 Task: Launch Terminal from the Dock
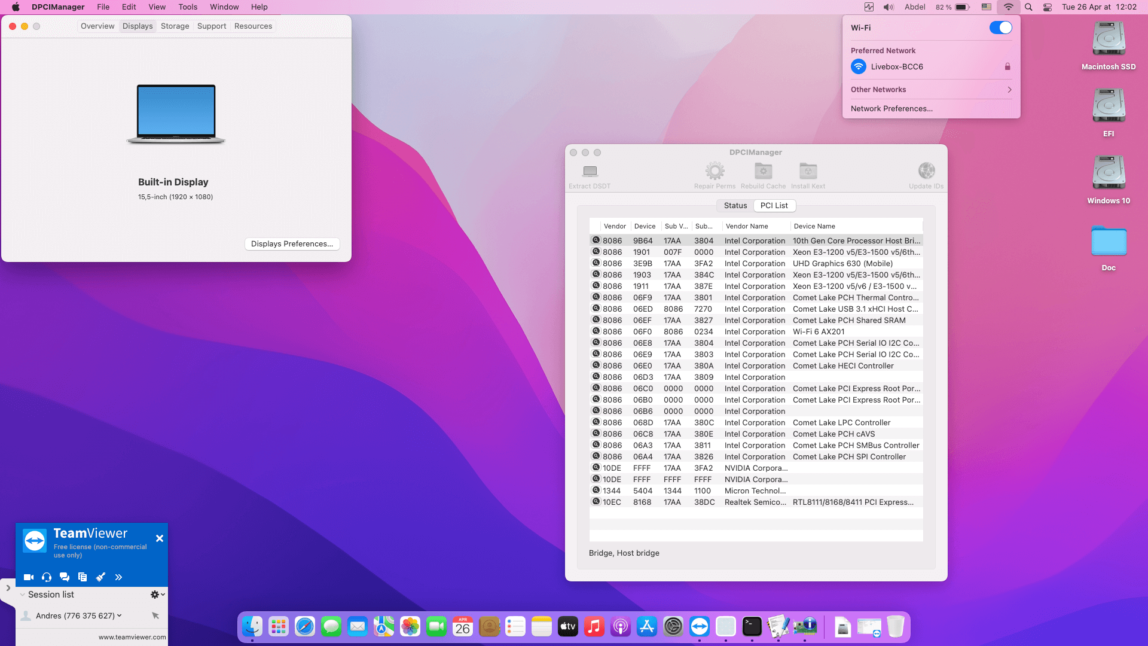(752, 627)
